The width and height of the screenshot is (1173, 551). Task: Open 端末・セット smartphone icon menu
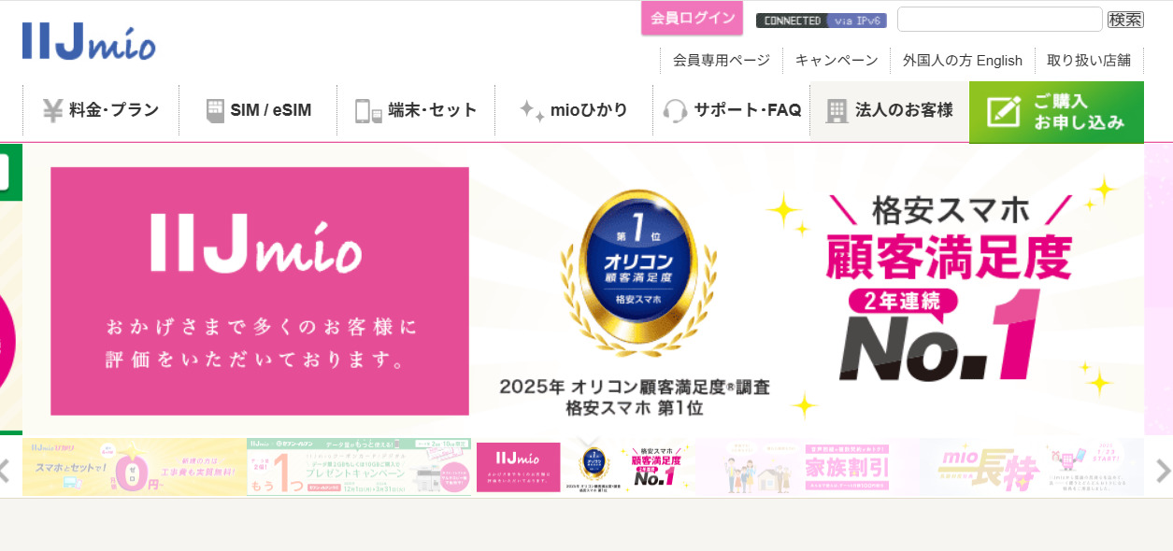pyautogui.click(x=368, y=111)
